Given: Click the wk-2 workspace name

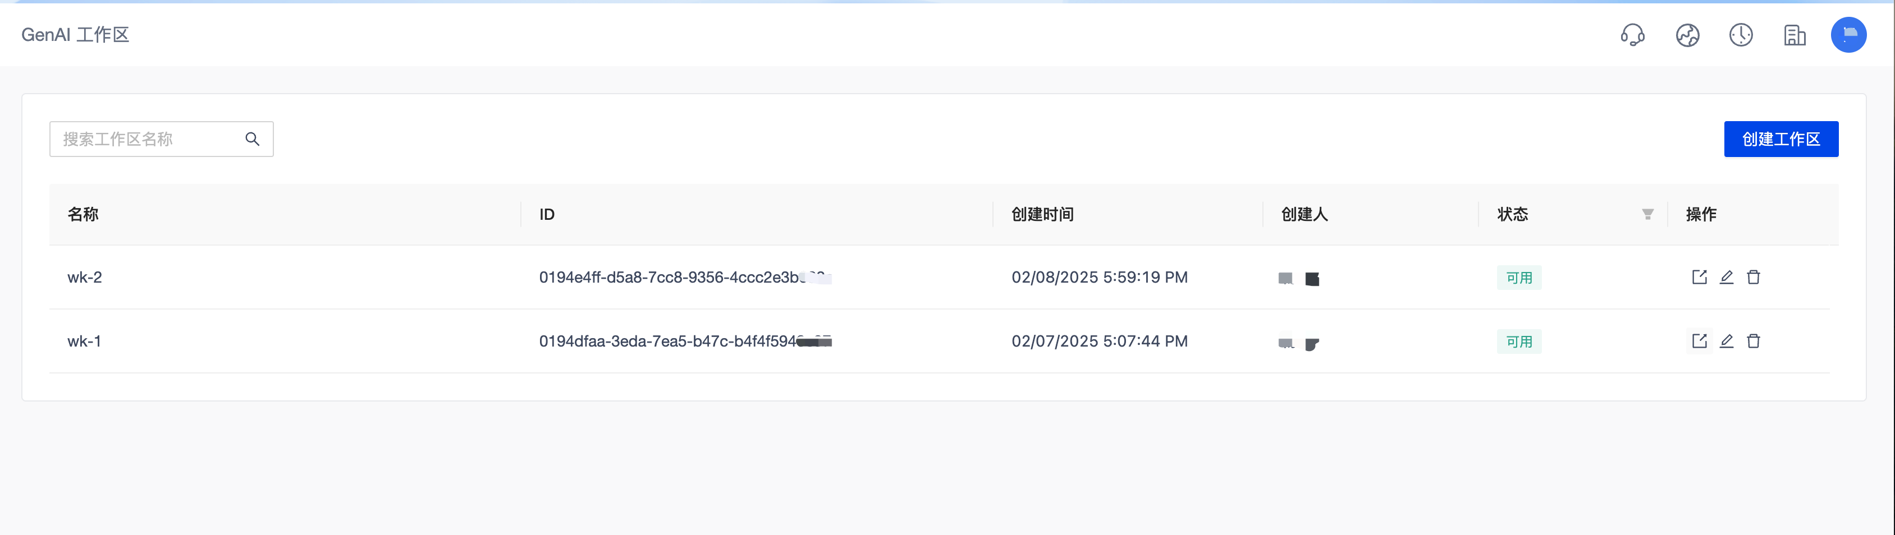Looking at the screenshot, I should coord(85,277).
